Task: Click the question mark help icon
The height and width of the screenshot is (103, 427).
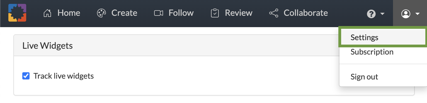Action: pos(371,14)
